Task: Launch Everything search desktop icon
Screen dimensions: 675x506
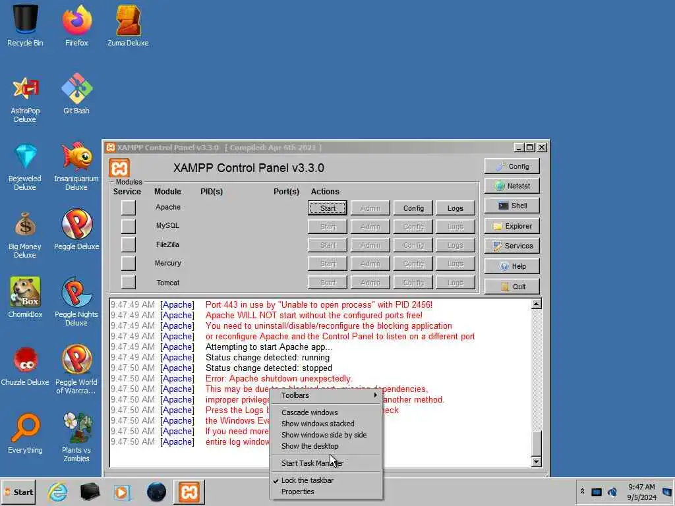Action: [25, 434]
